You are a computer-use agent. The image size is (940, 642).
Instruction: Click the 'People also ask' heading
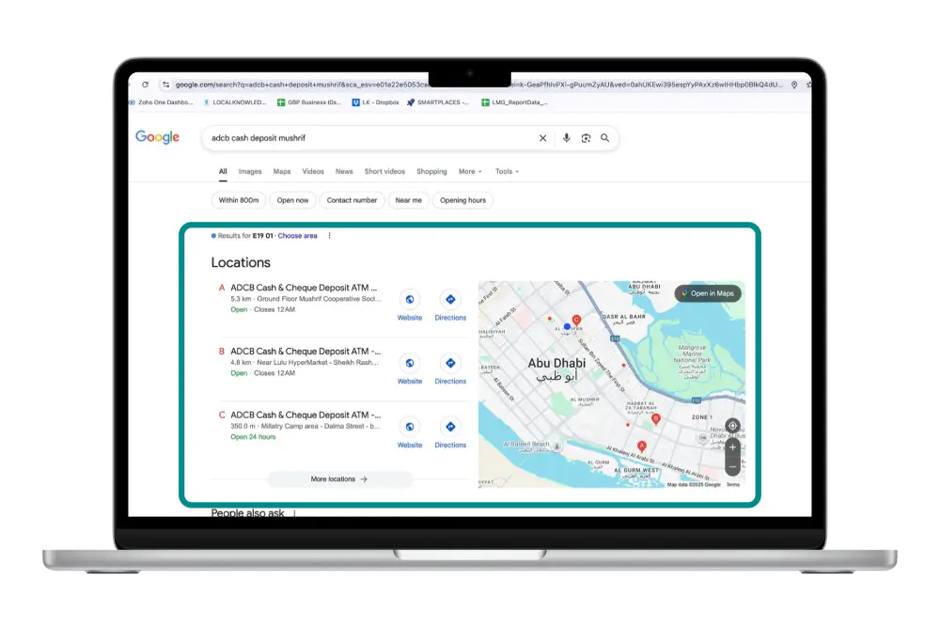(x=247, y=513)
